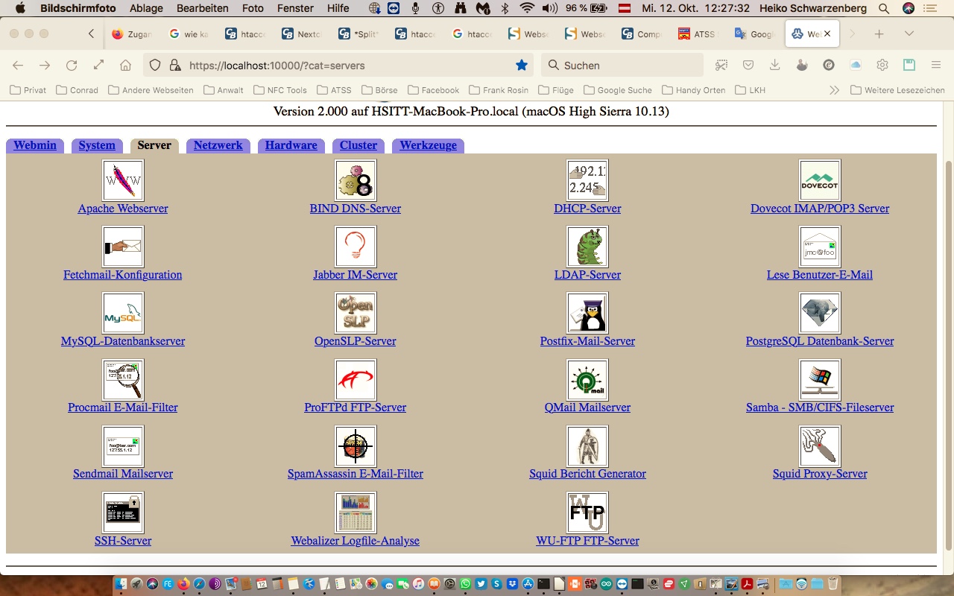Switch to the System category tab
Image resolution: width=954 pixels, height=596 pixels.
pyautogui.click(x=97, y=145)
